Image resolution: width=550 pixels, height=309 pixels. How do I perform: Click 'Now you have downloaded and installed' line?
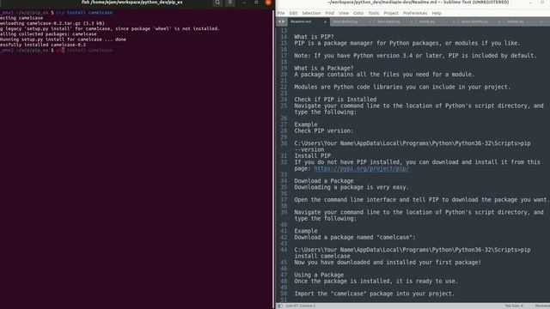[x=388, y=263]
